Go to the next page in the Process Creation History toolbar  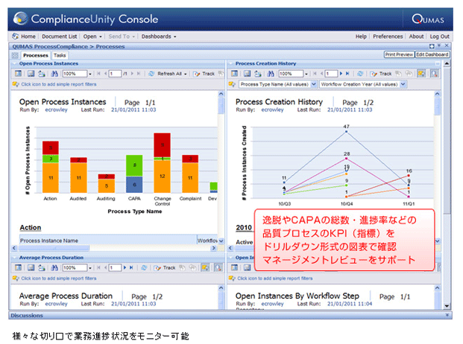point(341,74)
